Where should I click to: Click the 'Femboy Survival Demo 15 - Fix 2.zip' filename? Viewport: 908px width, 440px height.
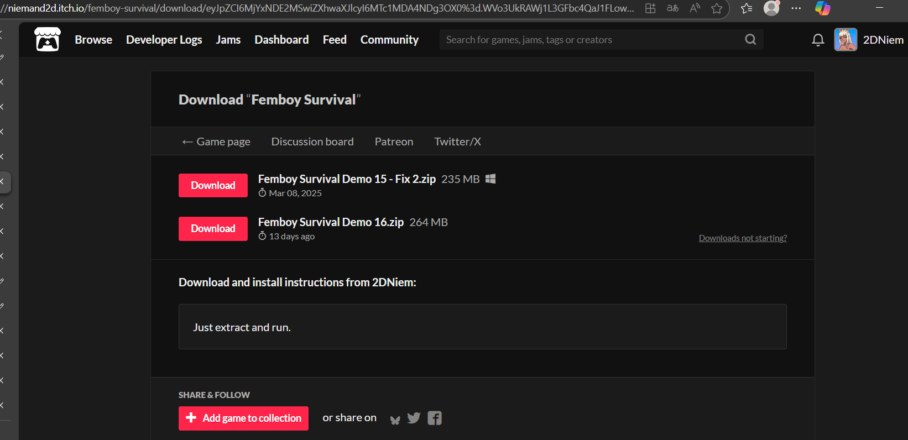point(347,179)
